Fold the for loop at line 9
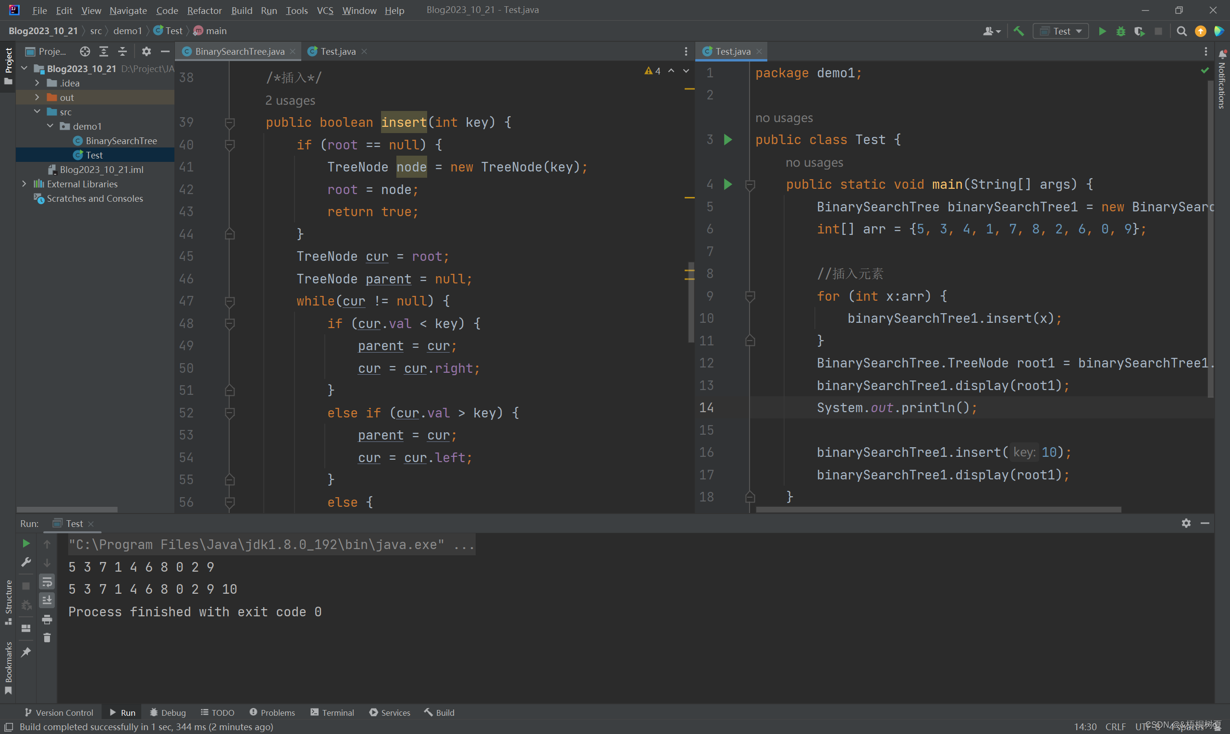1230x734 pixels. point(750,296)
